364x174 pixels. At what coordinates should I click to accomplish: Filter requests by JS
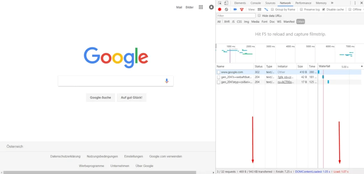(x=233, y=22)
